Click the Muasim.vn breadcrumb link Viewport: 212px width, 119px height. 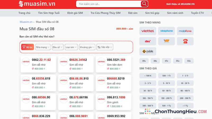coord(26,22)
